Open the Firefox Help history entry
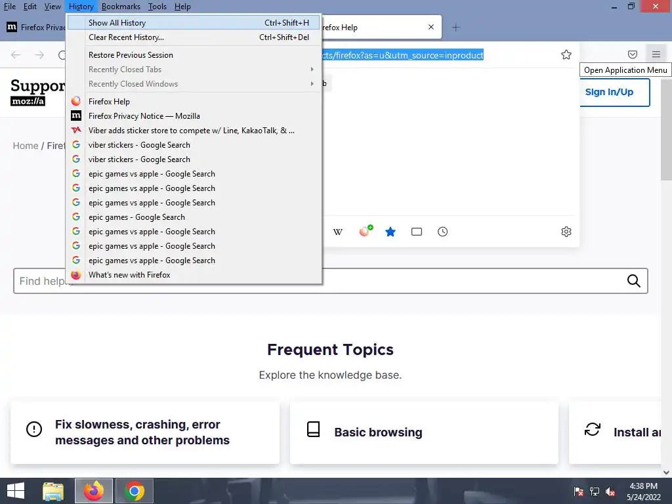The height and width of the screenshot is (504, 672). [x=194, y=102]
